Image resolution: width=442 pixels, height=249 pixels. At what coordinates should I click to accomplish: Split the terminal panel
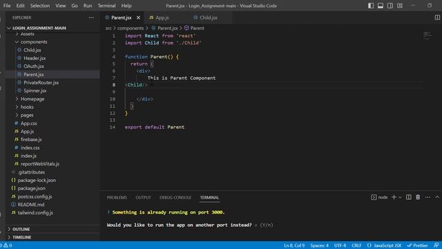pyautogui.click(x=408, y=197)
